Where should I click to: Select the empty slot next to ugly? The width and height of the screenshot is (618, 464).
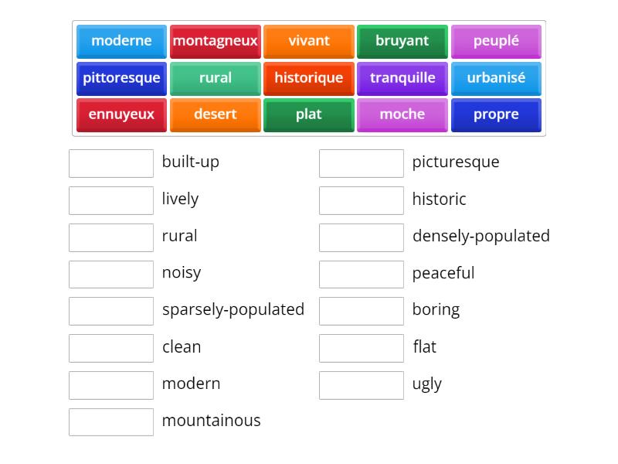[361, 384]
